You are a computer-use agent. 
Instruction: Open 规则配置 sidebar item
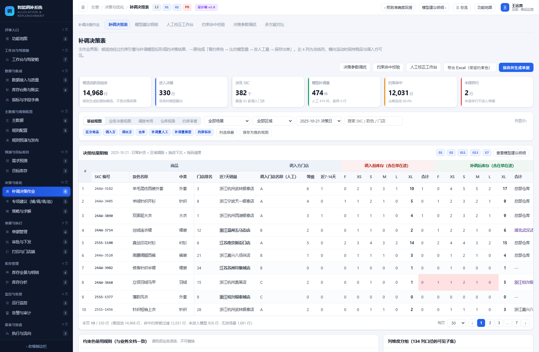36,130
